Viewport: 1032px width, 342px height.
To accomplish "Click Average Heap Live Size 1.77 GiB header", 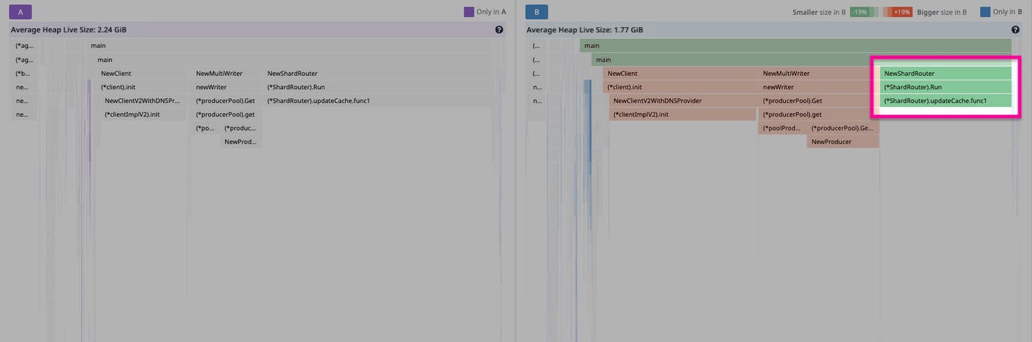I will [585, 30].
